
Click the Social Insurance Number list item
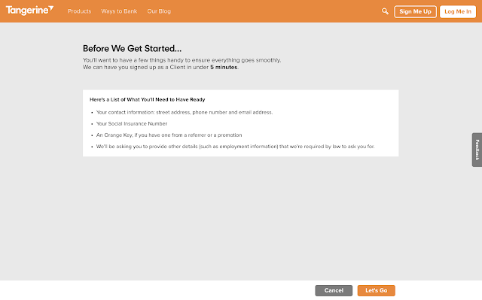132,123
